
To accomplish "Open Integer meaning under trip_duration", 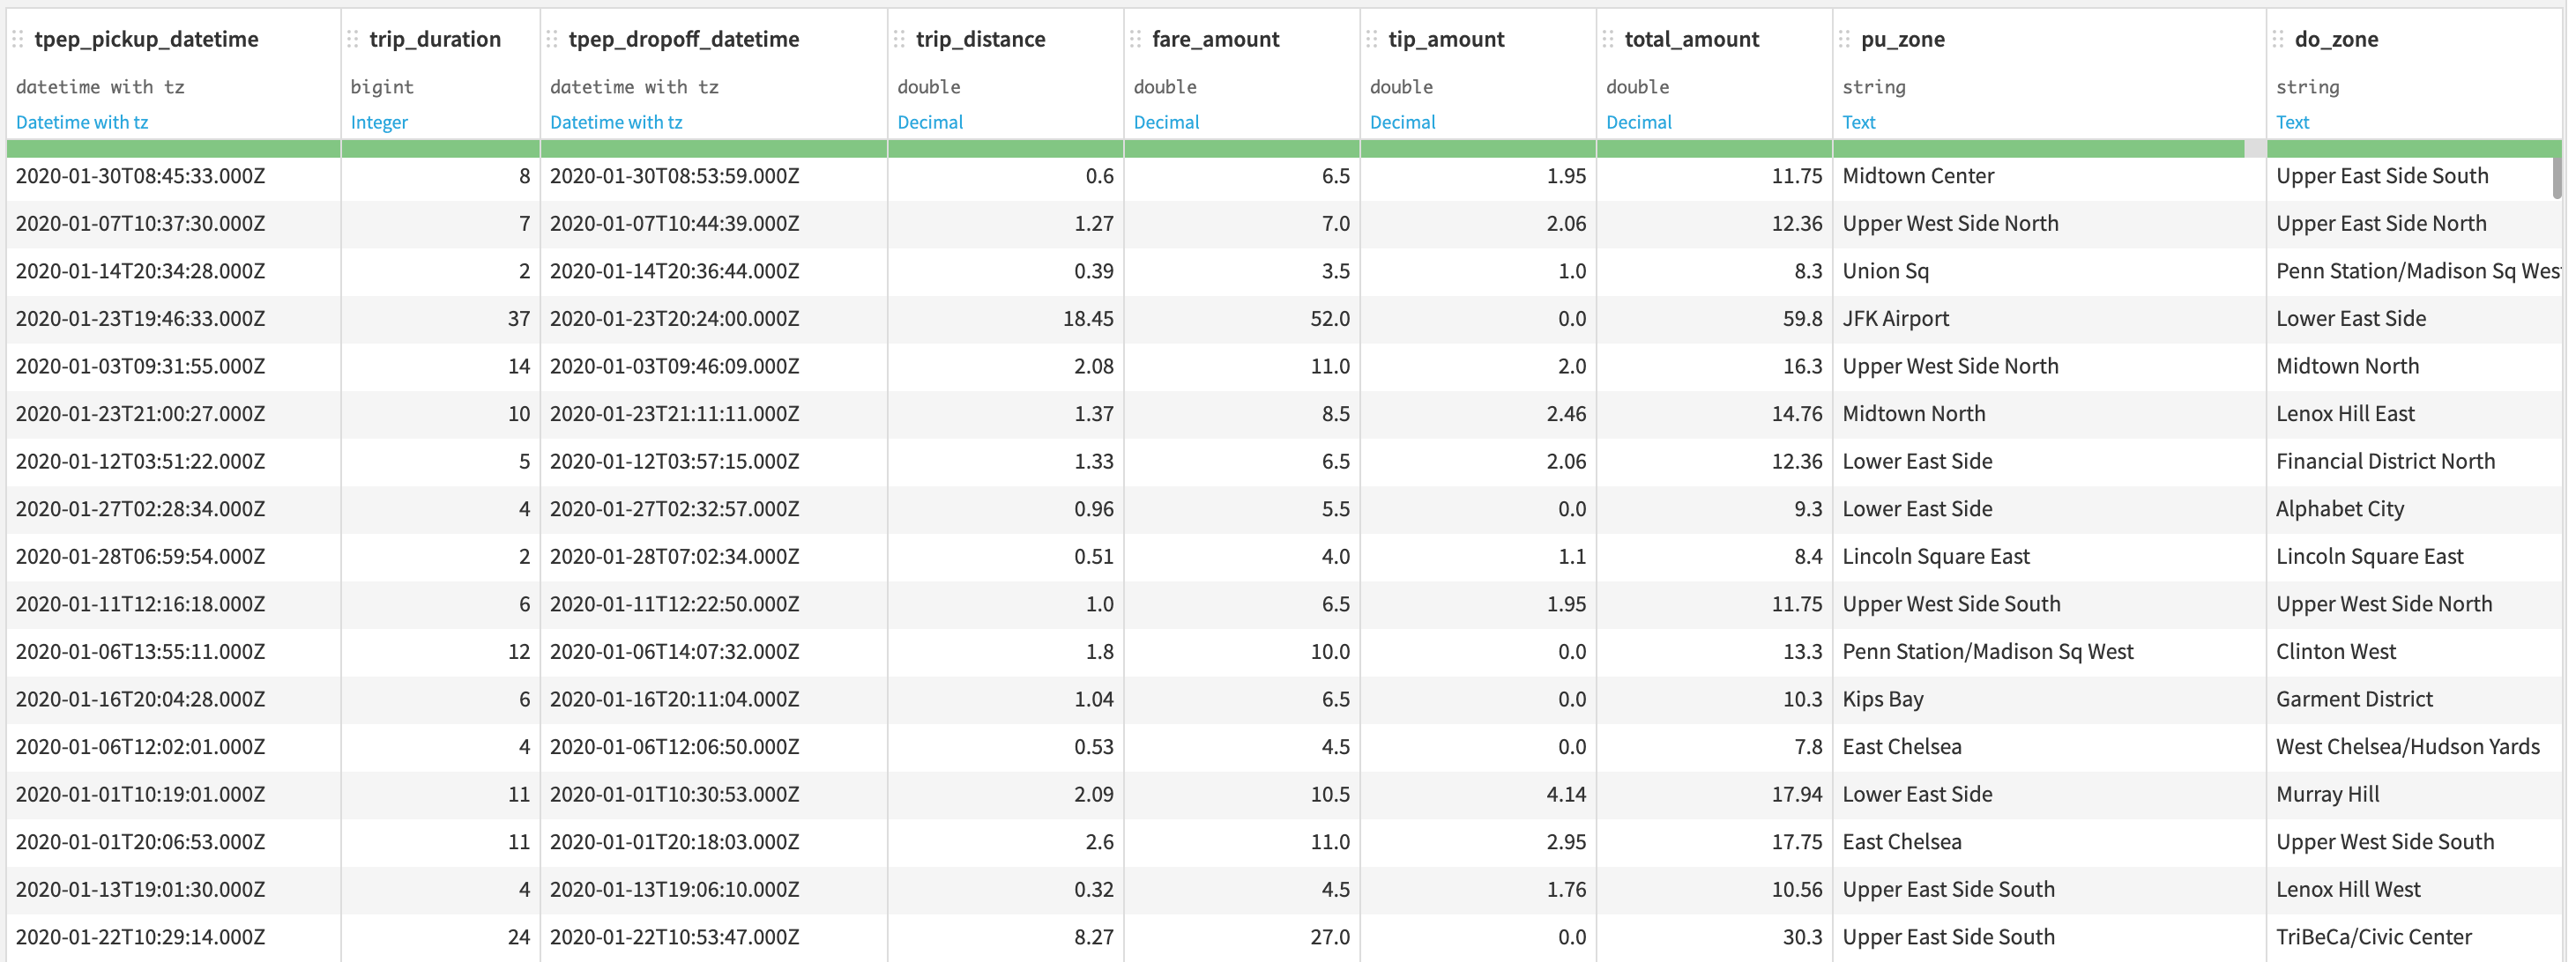I will click(379, 122).
